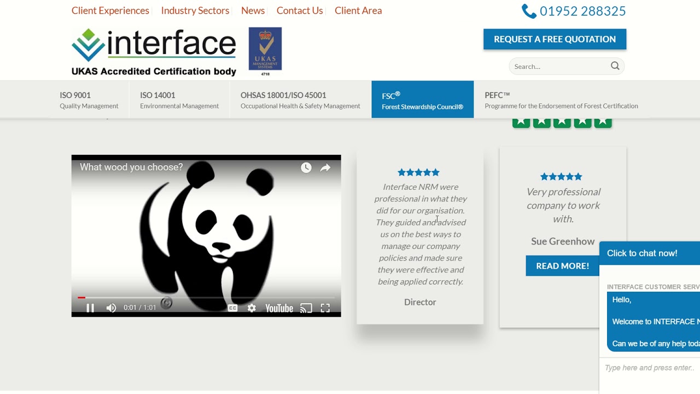Click the 'Hello,' chat message
700x394 pixels.
[x=622, y=300]
